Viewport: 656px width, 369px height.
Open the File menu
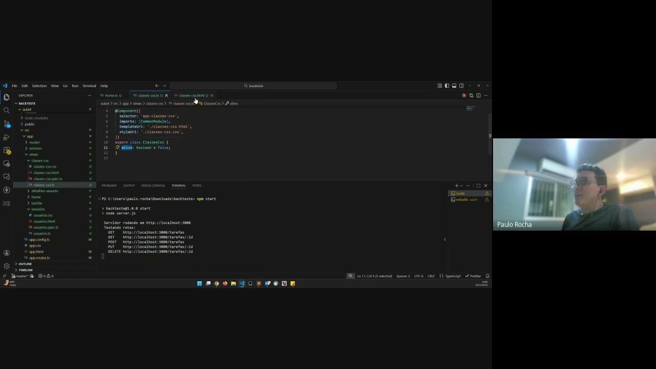click(14, 86)
